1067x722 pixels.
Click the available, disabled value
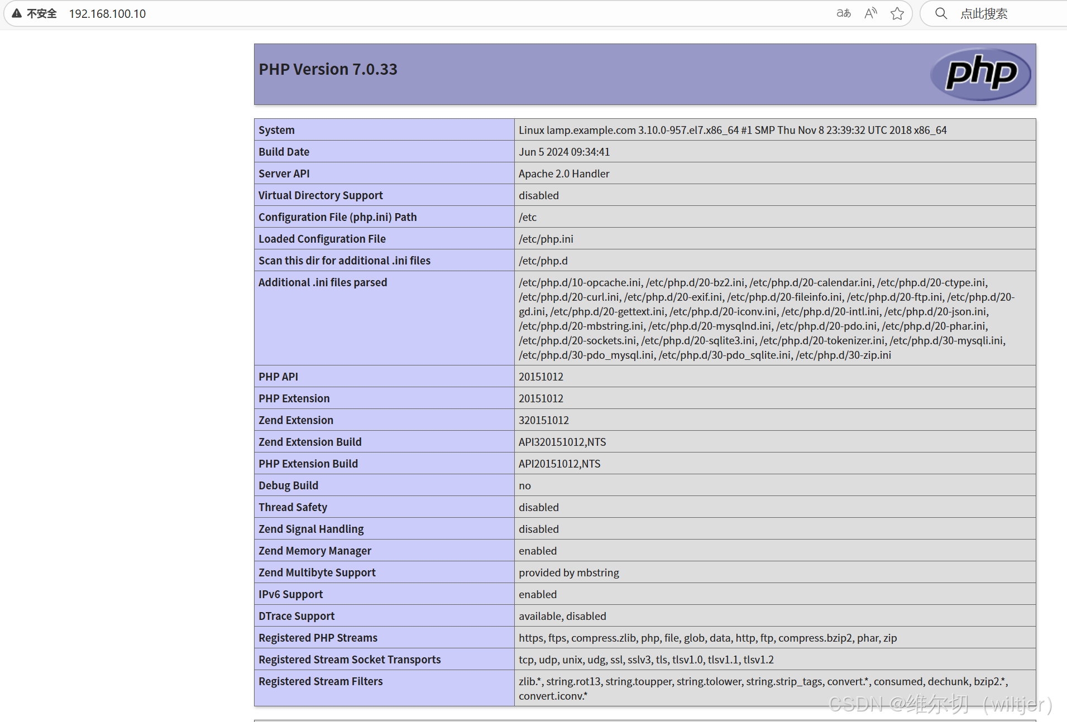coord(562,616)
